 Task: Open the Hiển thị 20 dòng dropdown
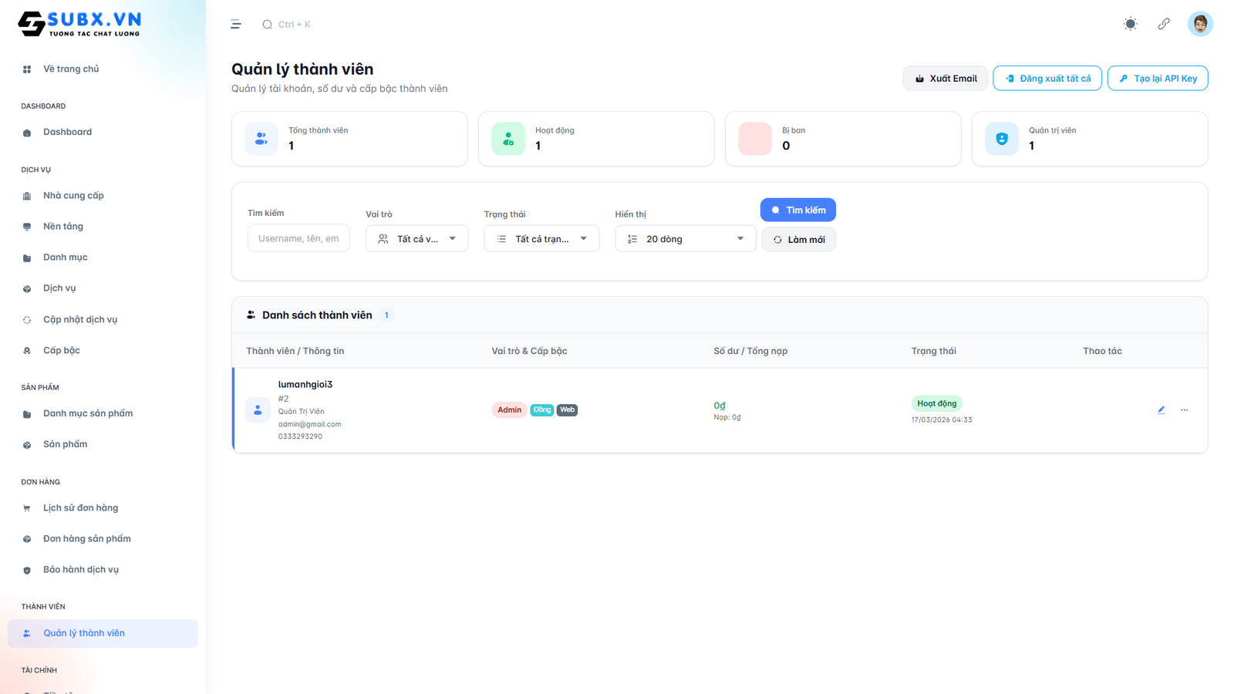[685, 239]
